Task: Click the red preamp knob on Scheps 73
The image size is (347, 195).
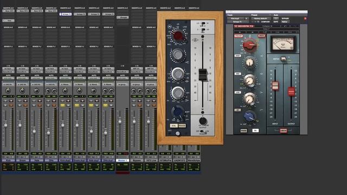Action: (x=249, y=45)
